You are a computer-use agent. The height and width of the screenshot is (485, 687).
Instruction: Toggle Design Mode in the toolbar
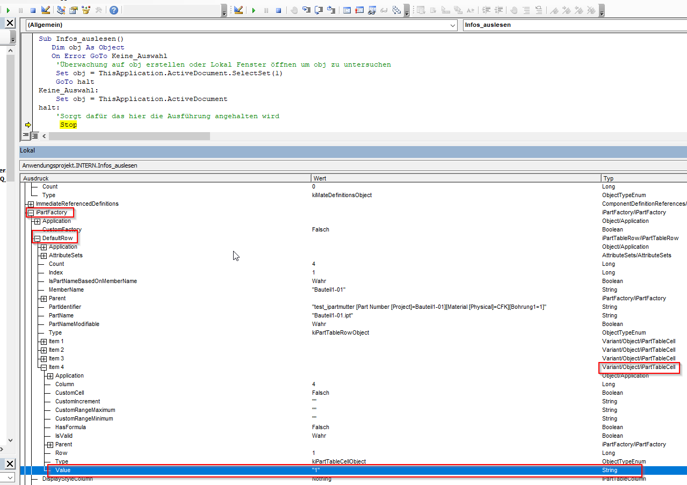tap(239, 10)
